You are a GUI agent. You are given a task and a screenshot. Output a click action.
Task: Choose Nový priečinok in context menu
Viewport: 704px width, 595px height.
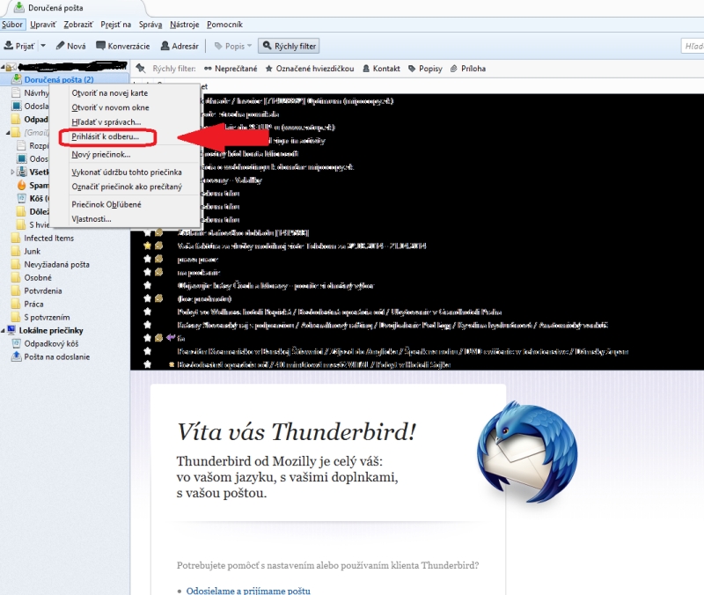tap(101, 155)
